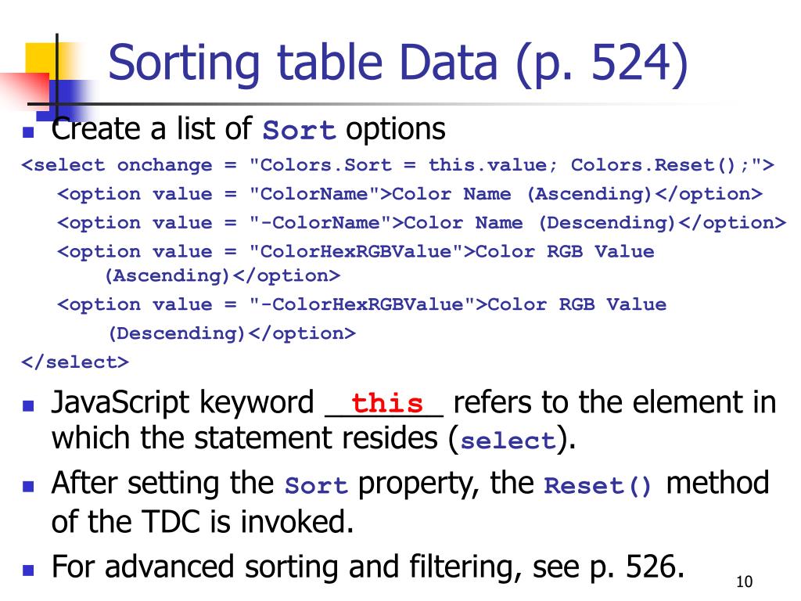Click the '(p. 524)' text in title
Screen dimensions: 801x601
(602, 64)
